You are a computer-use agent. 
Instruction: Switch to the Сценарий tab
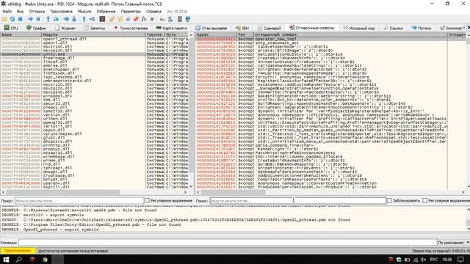coord(270,28)
